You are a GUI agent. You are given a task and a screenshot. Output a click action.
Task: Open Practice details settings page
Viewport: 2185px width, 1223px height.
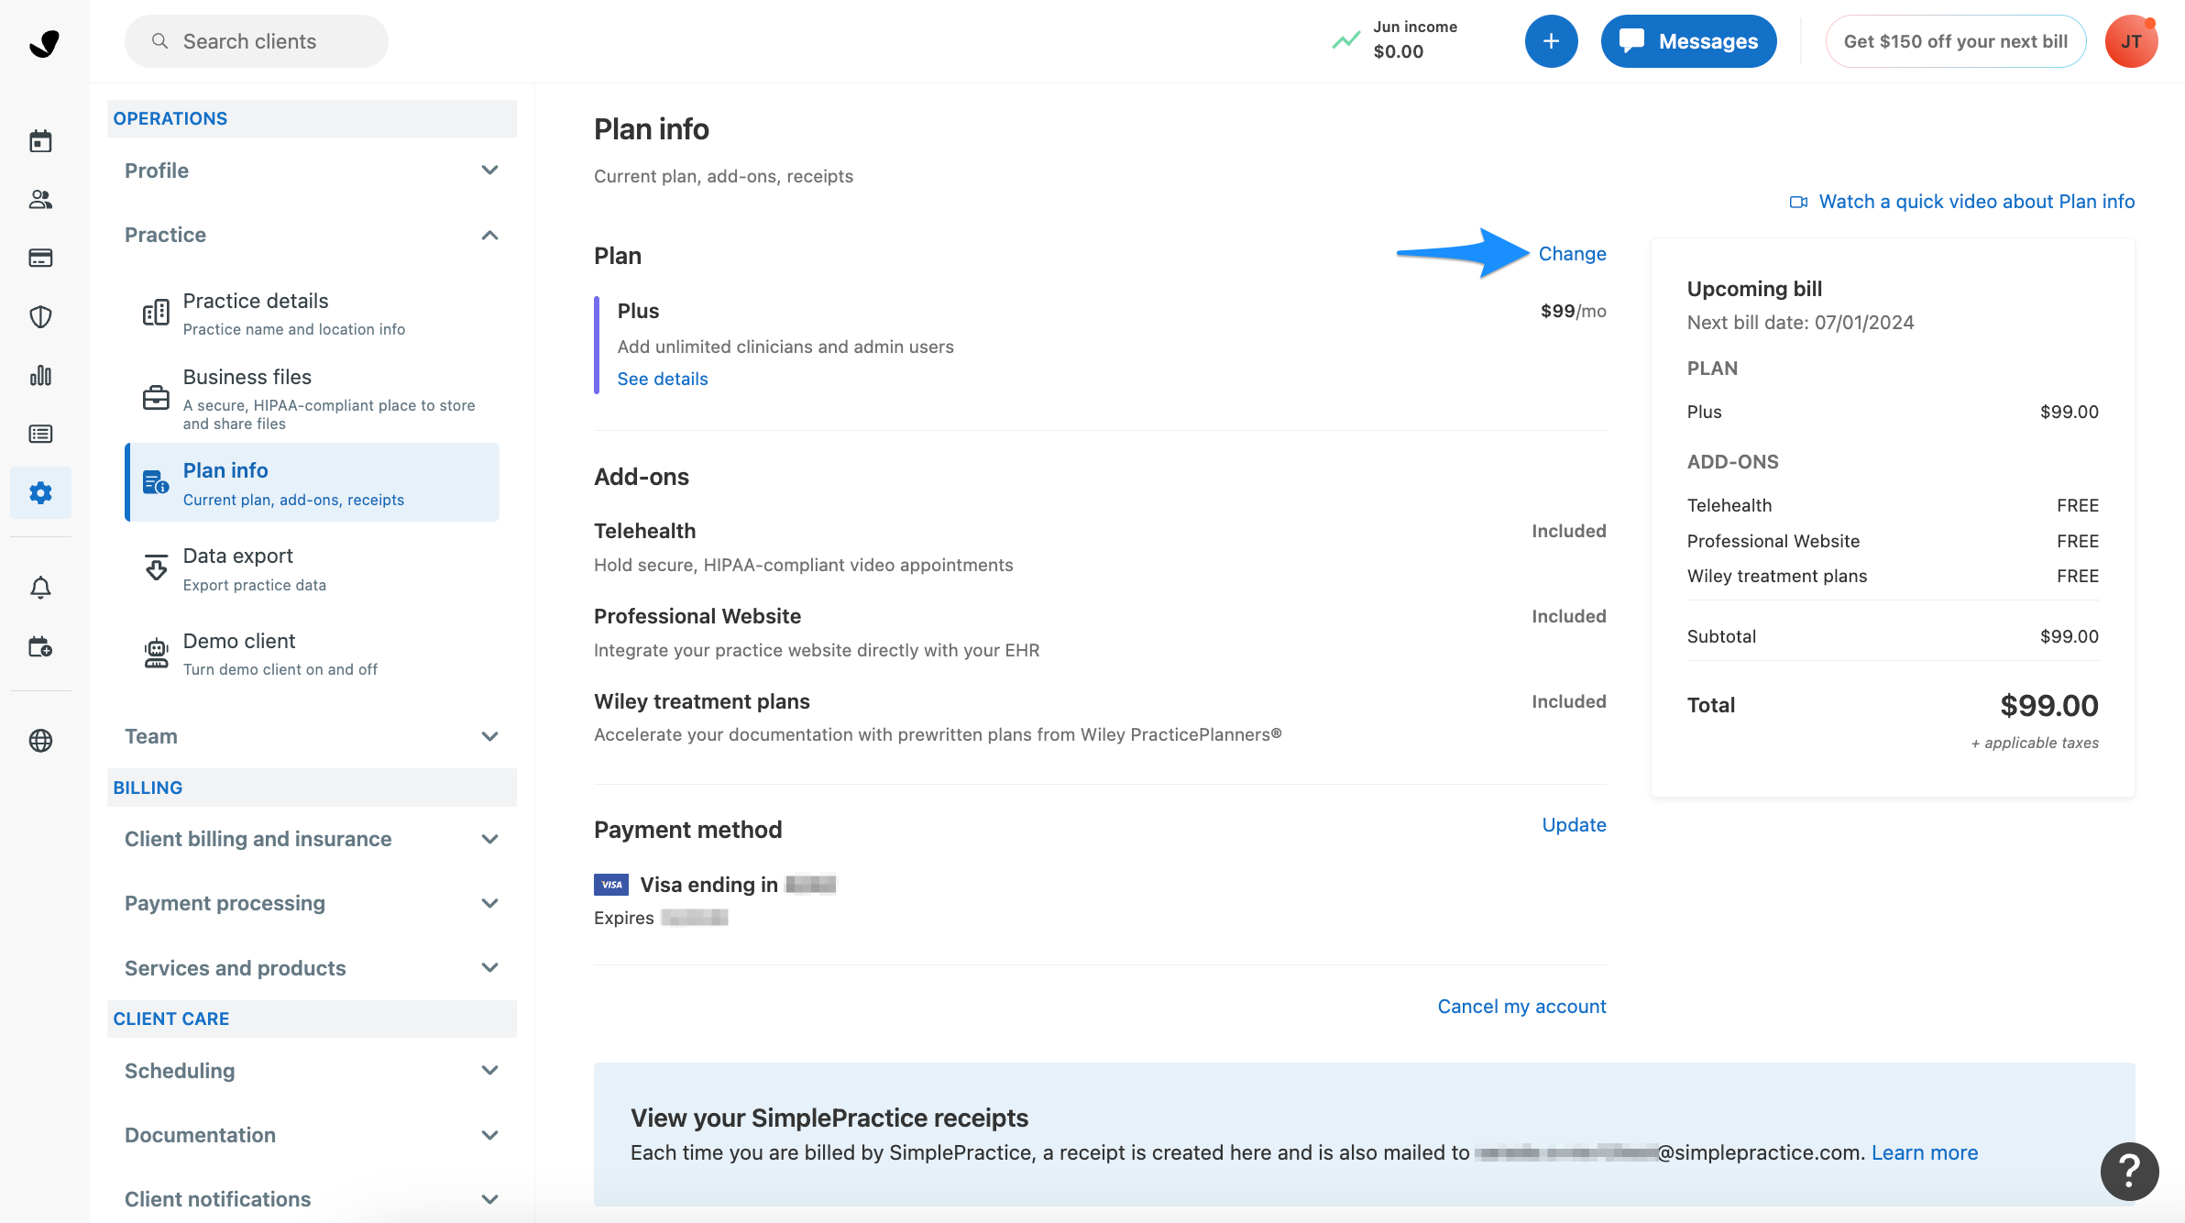coord(312,314)
